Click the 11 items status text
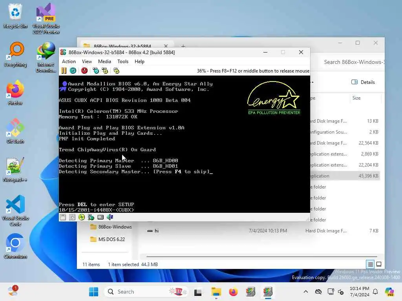 [91, 265]
